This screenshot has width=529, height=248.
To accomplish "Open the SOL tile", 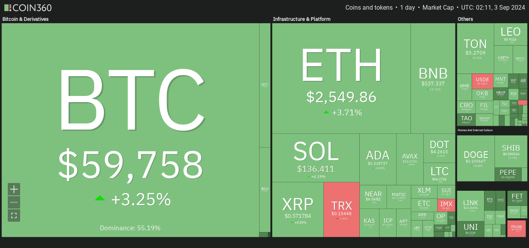I will pos(316,158).
